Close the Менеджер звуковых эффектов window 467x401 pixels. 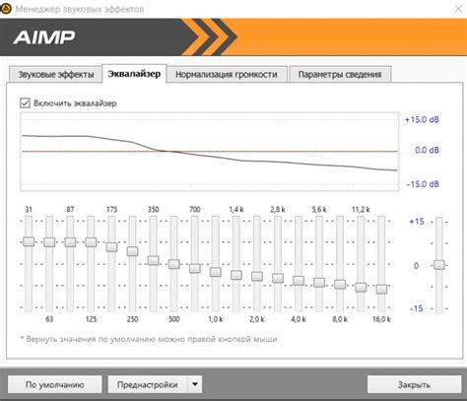(458, 9)
